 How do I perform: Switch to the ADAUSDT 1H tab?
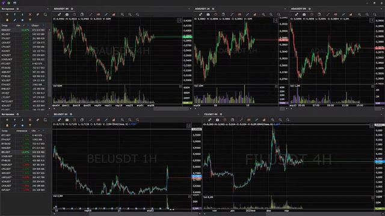(202, 9)
